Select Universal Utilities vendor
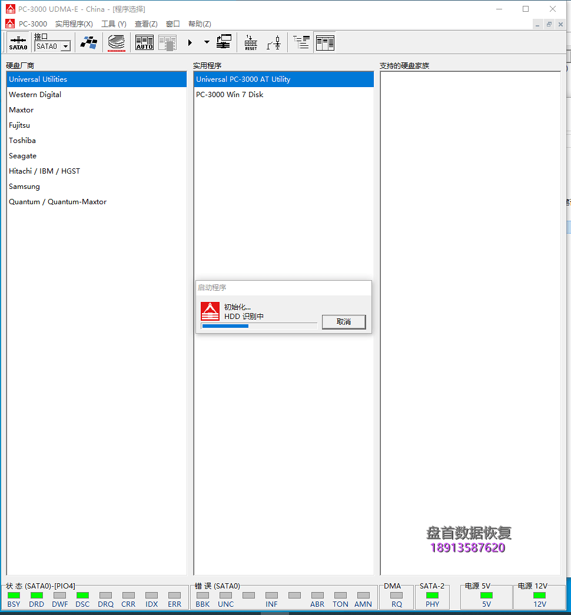Screen dimensions: 571x615 tap(97, 79)
